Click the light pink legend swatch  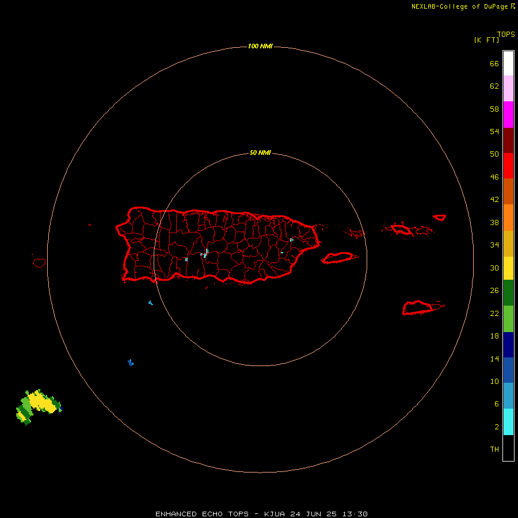[x=508, y=89]
